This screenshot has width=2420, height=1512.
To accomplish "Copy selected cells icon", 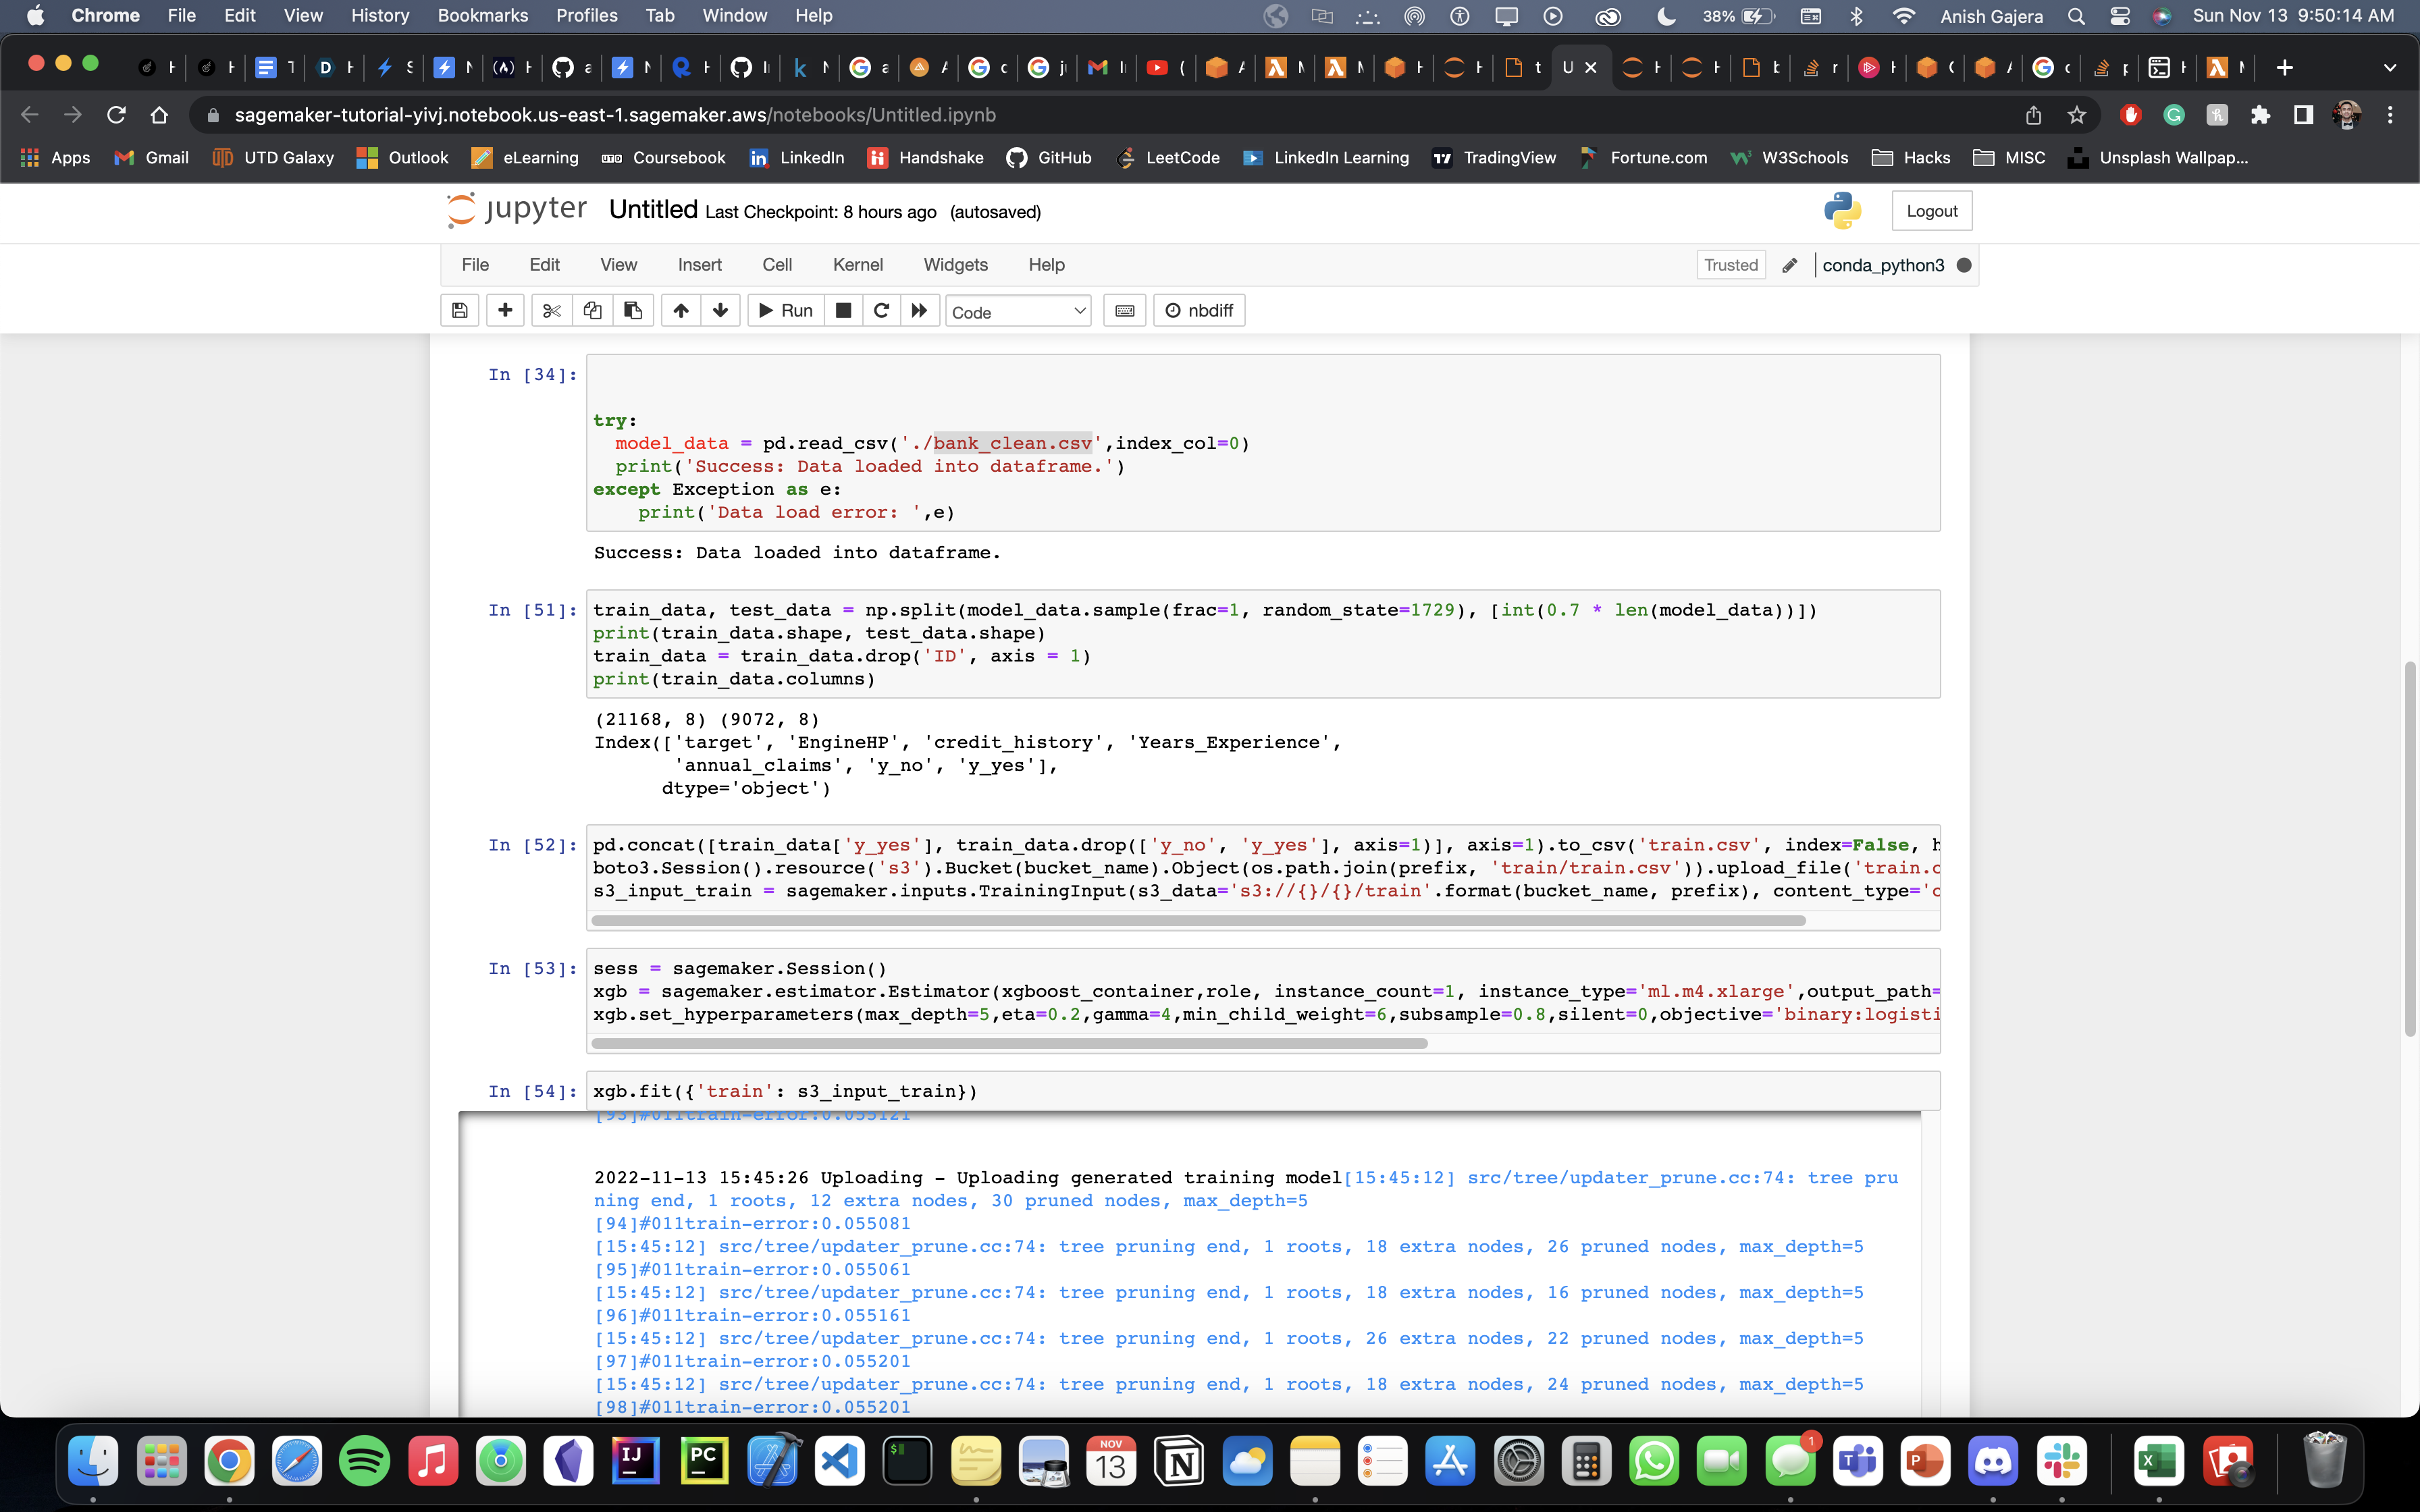I will (x=592, y=310).
